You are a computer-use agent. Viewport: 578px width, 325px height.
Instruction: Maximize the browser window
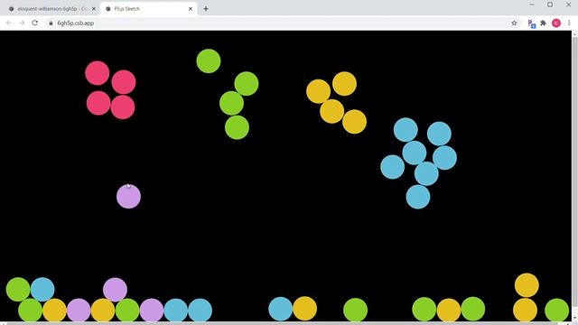[x=550, y=5]
